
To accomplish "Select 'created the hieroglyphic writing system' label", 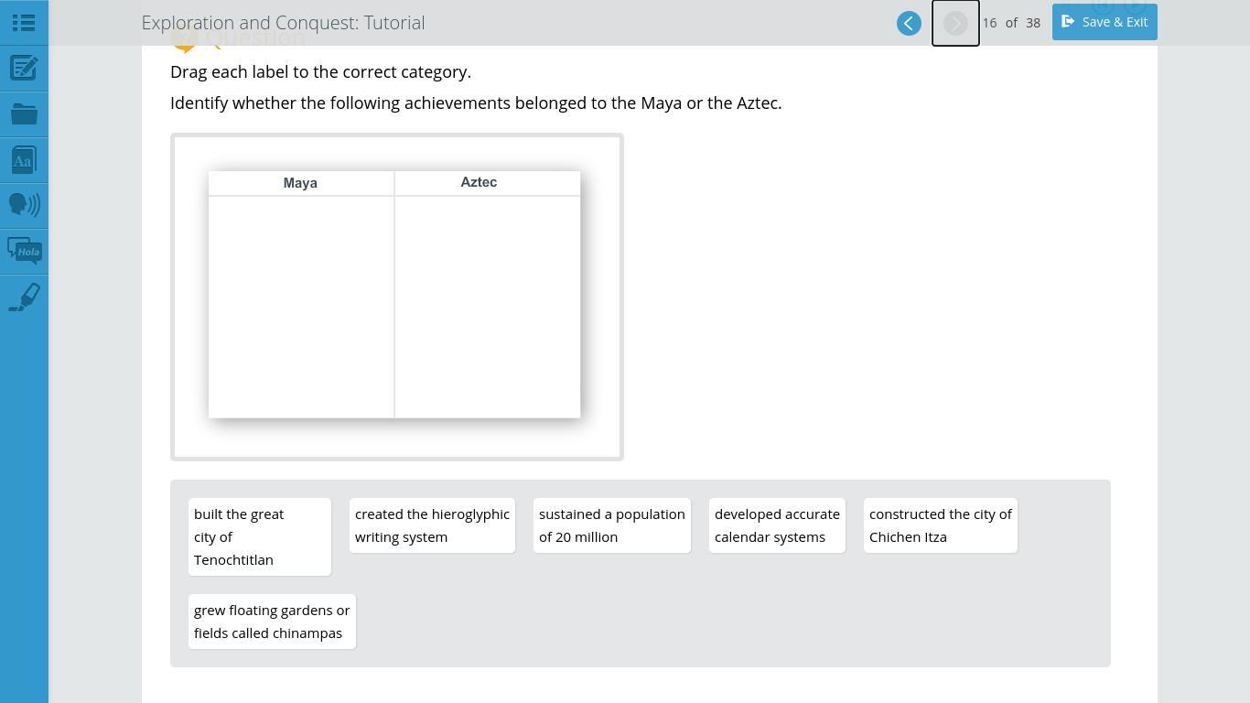I will pyautogui.click(x=432, y=525).
